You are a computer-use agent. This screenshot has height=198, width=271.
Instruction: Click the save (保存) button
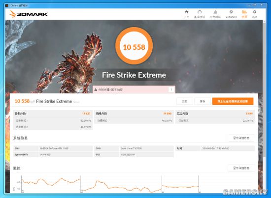[x=203, y=101]
